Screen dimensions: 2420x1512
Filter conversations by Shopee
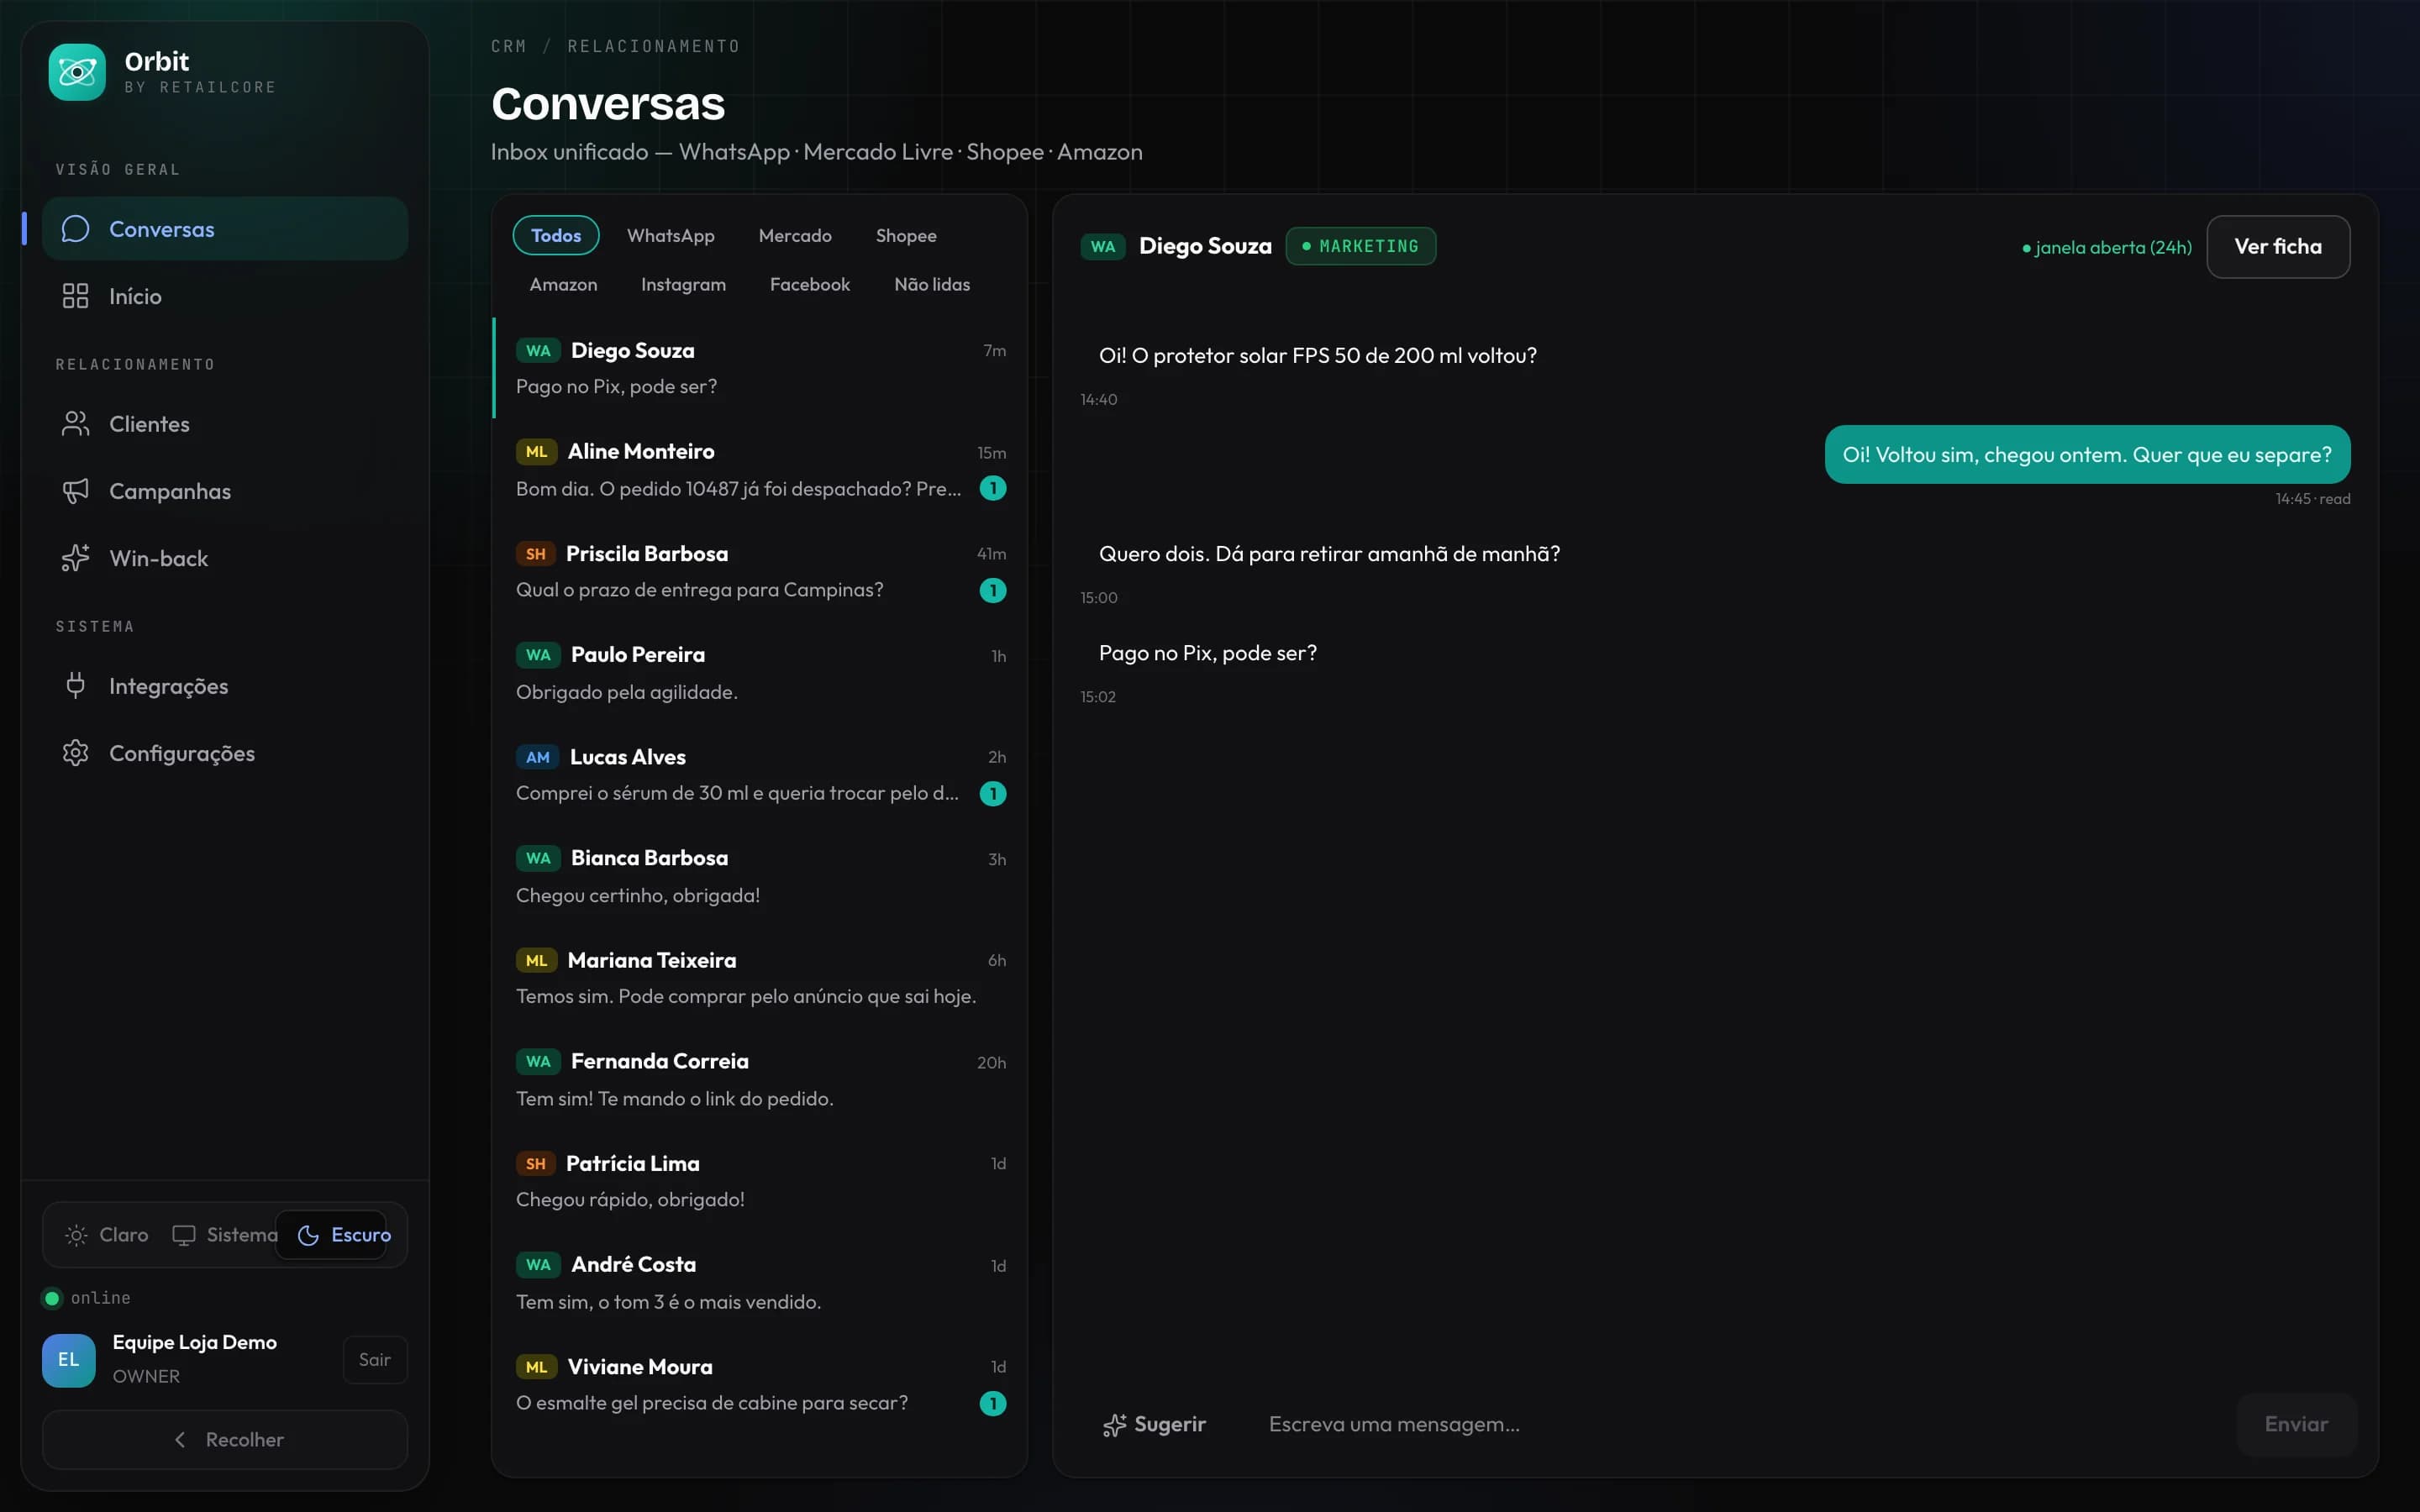point(906,235)
